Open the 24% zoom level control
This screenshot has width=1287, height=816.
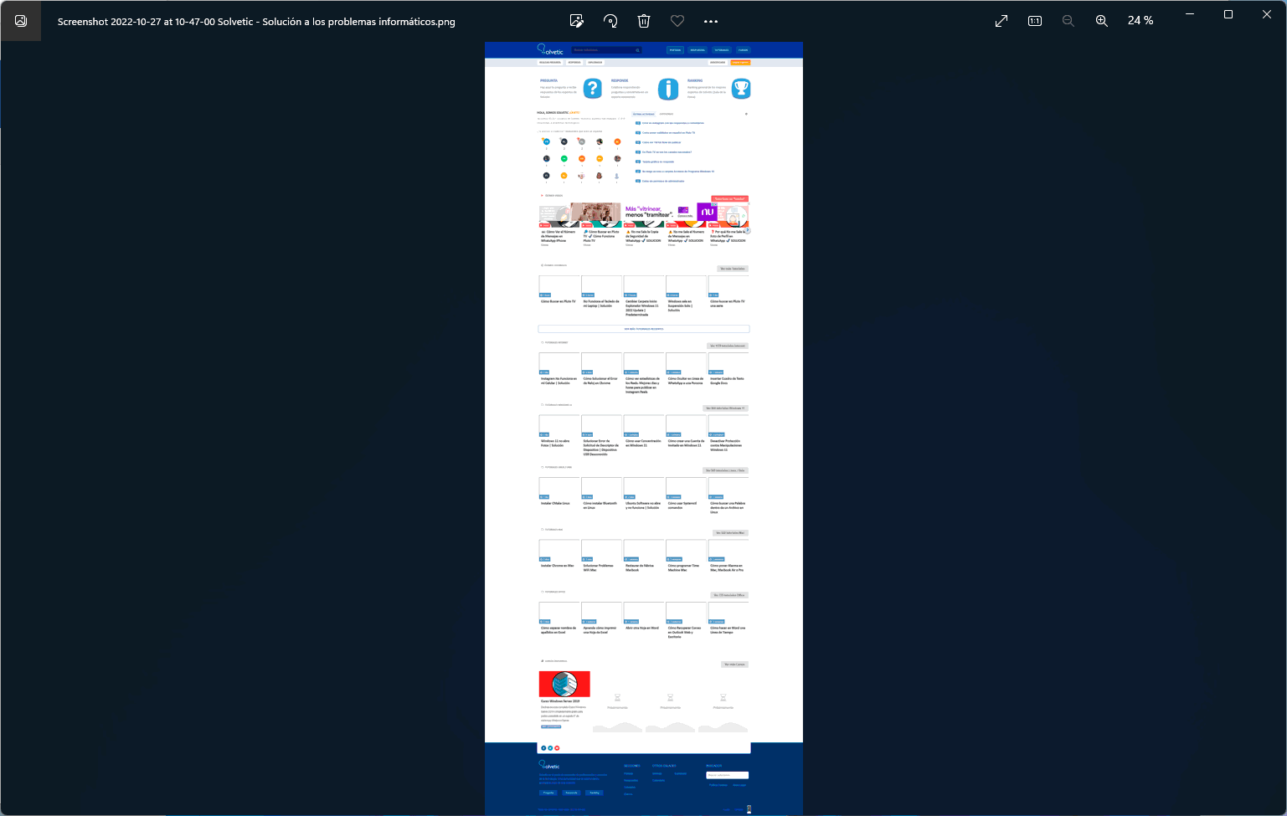point(1140,20)
